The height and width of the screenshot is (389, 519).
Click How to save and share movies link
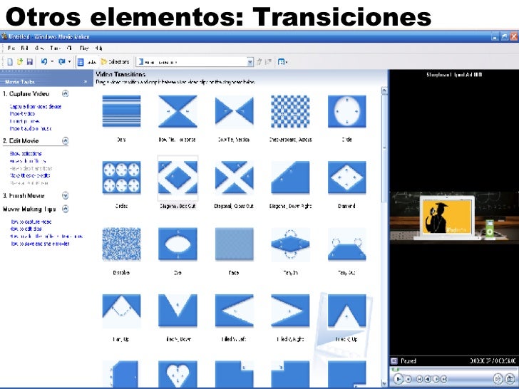point(40,244)
